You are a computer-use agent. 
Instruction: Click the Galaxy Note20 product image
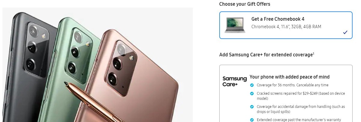[x=97, y=65]
